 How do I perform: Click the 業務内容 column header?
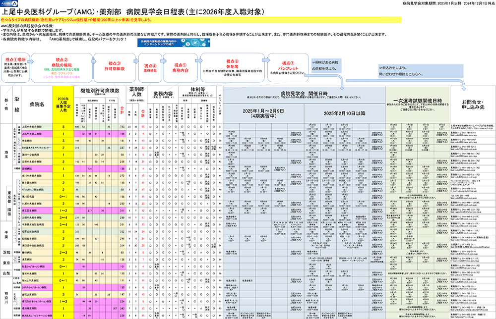(163, 94)
